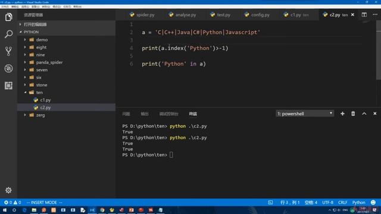Select the Terminal panel tab
The image size is (381, 214).
click(x=193, y=114)
